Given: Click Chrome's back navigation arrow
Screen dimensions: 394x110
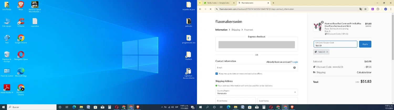Looking at the screenshot, I should [x=200, y=9].
